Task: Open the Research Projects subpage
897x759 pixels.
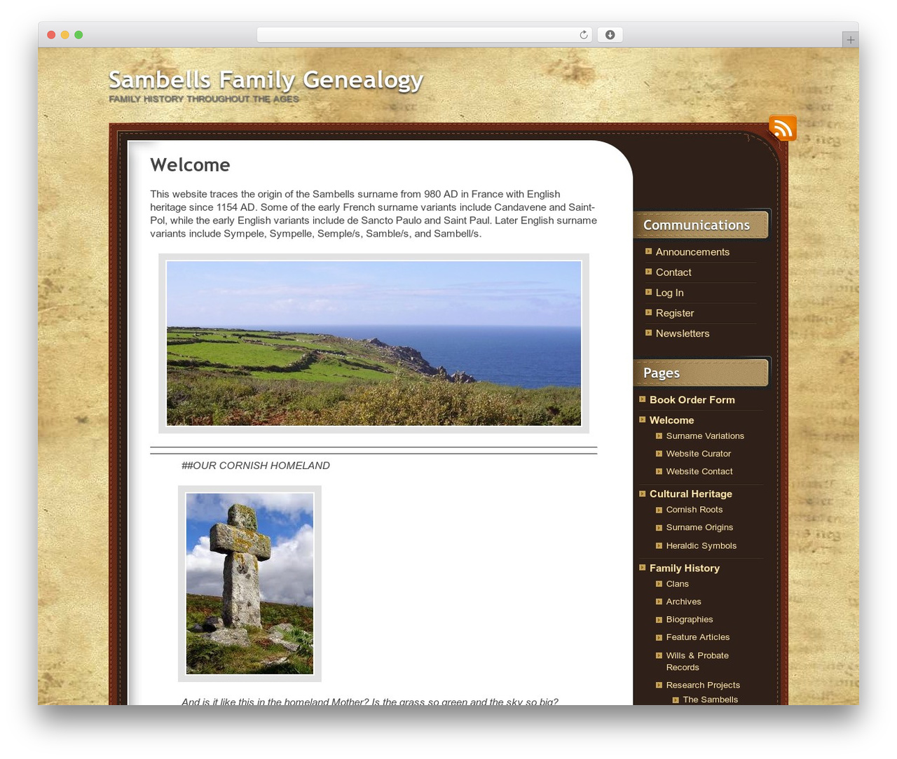Action: [703, 685]
